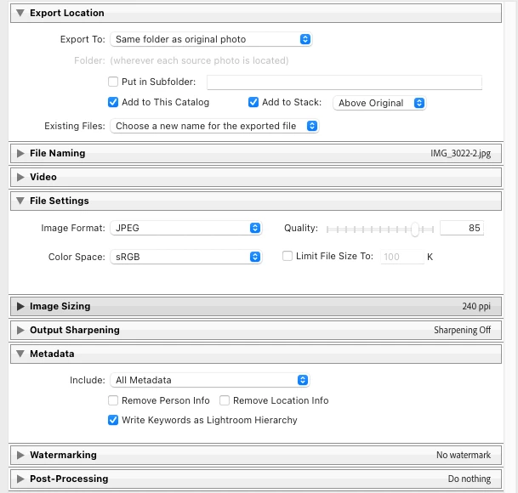This screenshot has height=493, width=518.
Task: Open the Export To dropdown
Action: click(211, 39)
